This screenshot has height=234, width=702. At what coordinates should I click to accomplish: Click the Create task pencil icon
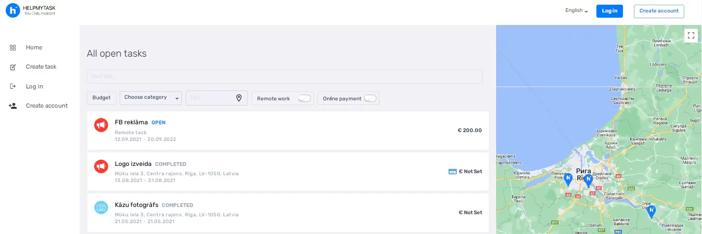click(x=13, y=67)
